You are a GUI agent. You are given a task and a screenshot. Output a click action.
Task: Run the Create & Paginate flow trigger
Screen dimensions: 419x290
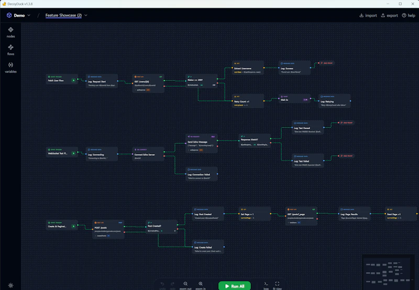73,226
